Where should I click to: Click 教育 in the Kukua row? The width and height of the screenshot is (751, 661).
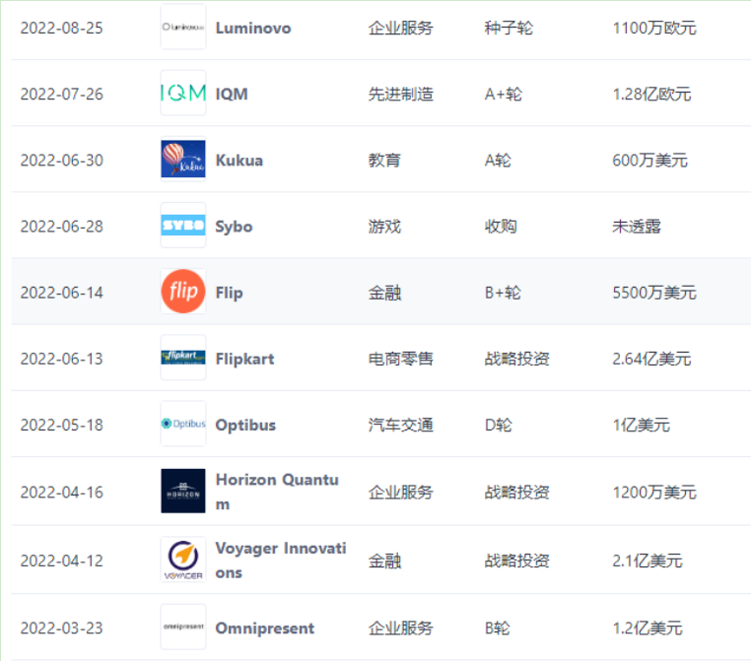pos(384,160)
